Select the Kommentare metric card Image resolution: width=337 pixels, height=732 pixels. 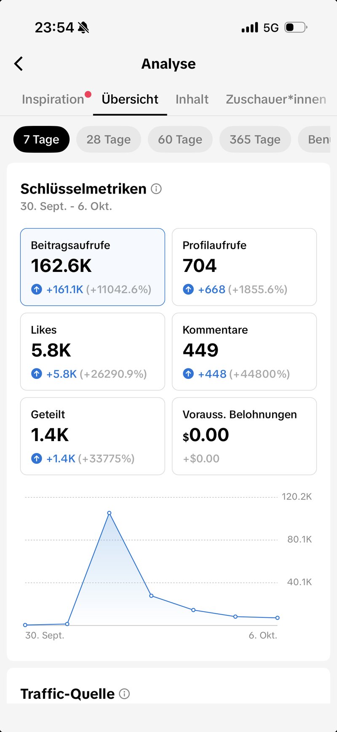[x=244, y=351]
